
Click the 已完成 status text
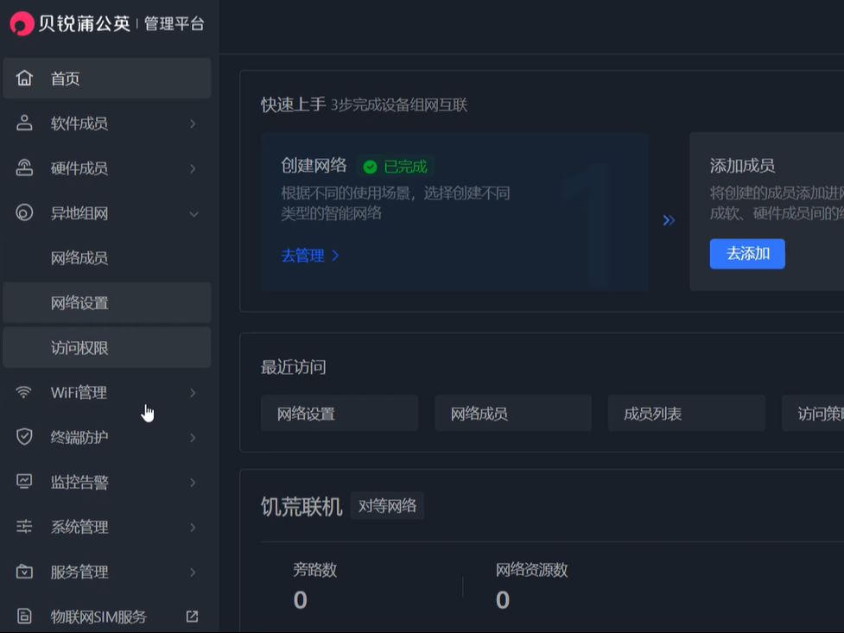pyautogui.click(x=405, y=167)
